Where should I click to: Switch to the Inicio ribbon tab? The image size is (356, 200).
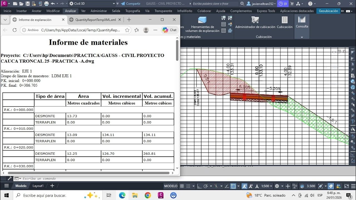click(x=8, y=11)
